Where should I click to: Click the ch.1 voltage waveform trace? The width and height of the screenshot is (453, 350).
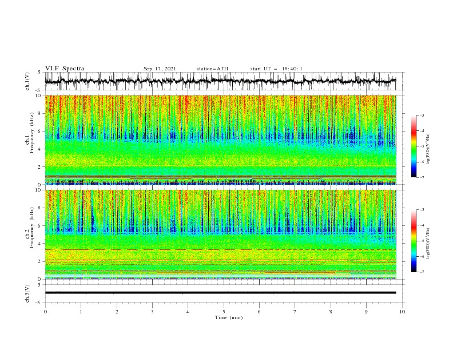pyautogui.click(x=220, y=81)
